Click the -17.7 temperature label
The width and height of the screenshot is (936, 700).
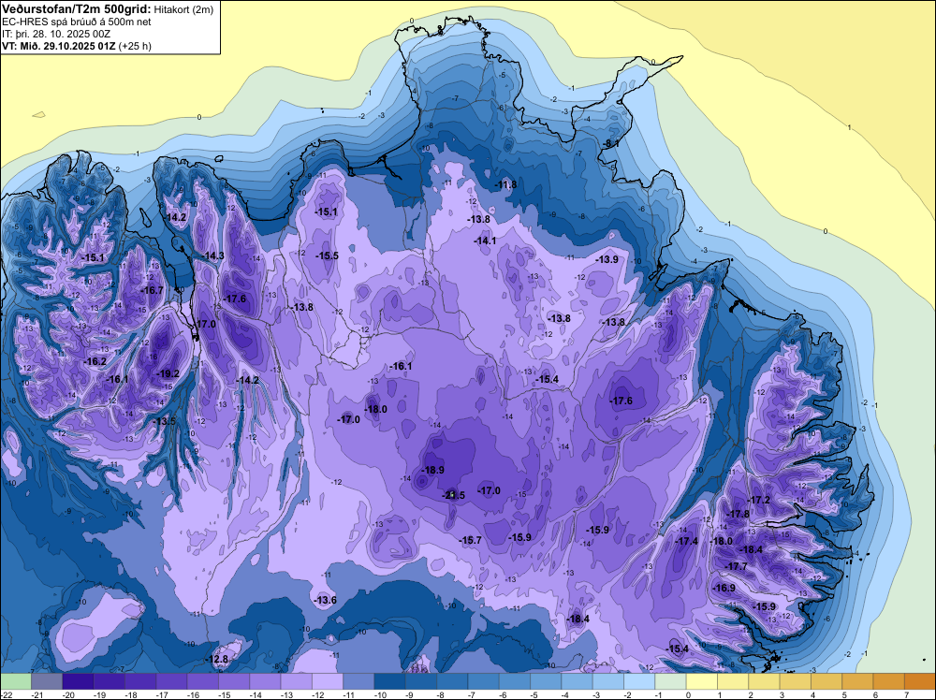tap(736, 566)
